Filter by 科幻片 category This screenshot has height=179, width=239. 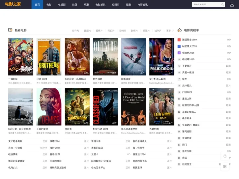[111, 31]
